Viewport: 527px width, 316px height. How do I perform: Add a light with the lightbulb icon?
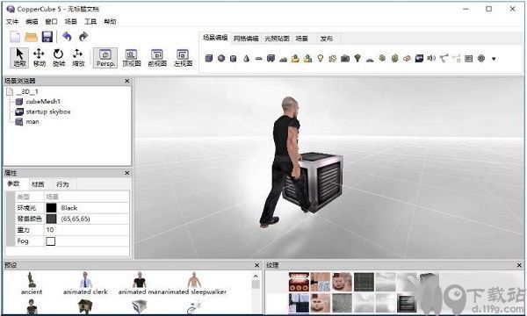[x=321, y=59]
